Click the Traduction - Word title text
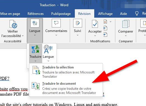The width and height of the screenshot is (146, 106). pyautogui.click(x=54, y=5)
